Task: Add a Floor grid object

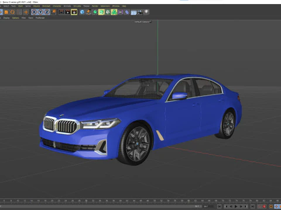Action: click(x=133, y=12)
